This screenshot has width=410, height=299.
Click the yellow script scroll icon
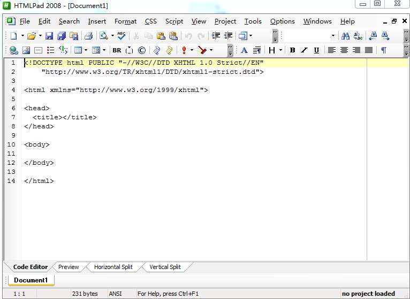169,50
